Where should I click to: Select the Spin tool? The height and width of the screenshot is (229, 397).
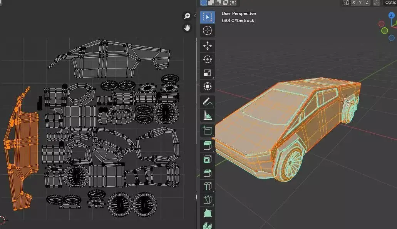click(208, 225)
